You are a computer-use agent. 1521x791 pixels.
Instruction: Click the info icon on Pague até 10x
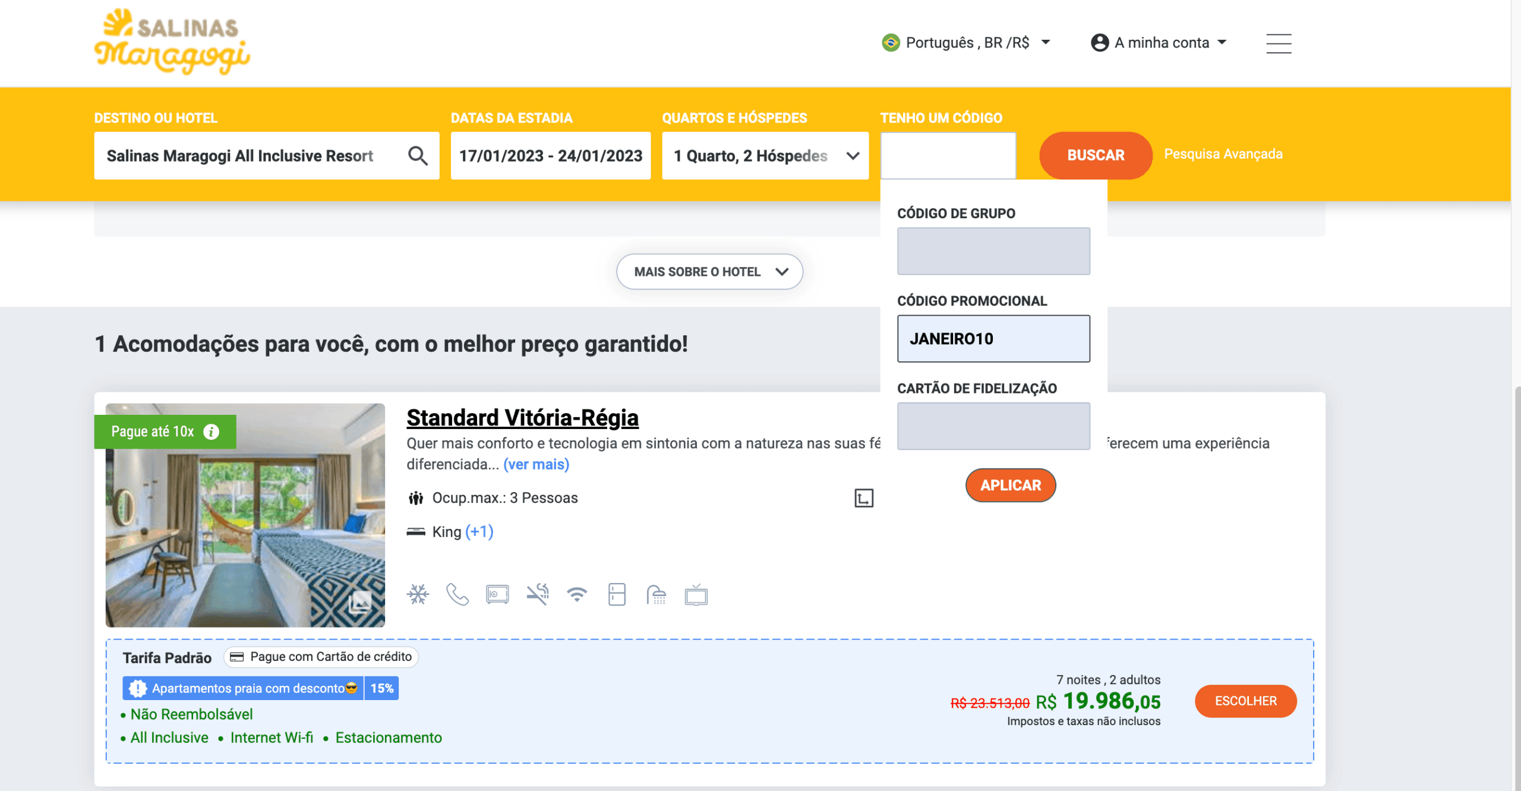coord(211,431)
